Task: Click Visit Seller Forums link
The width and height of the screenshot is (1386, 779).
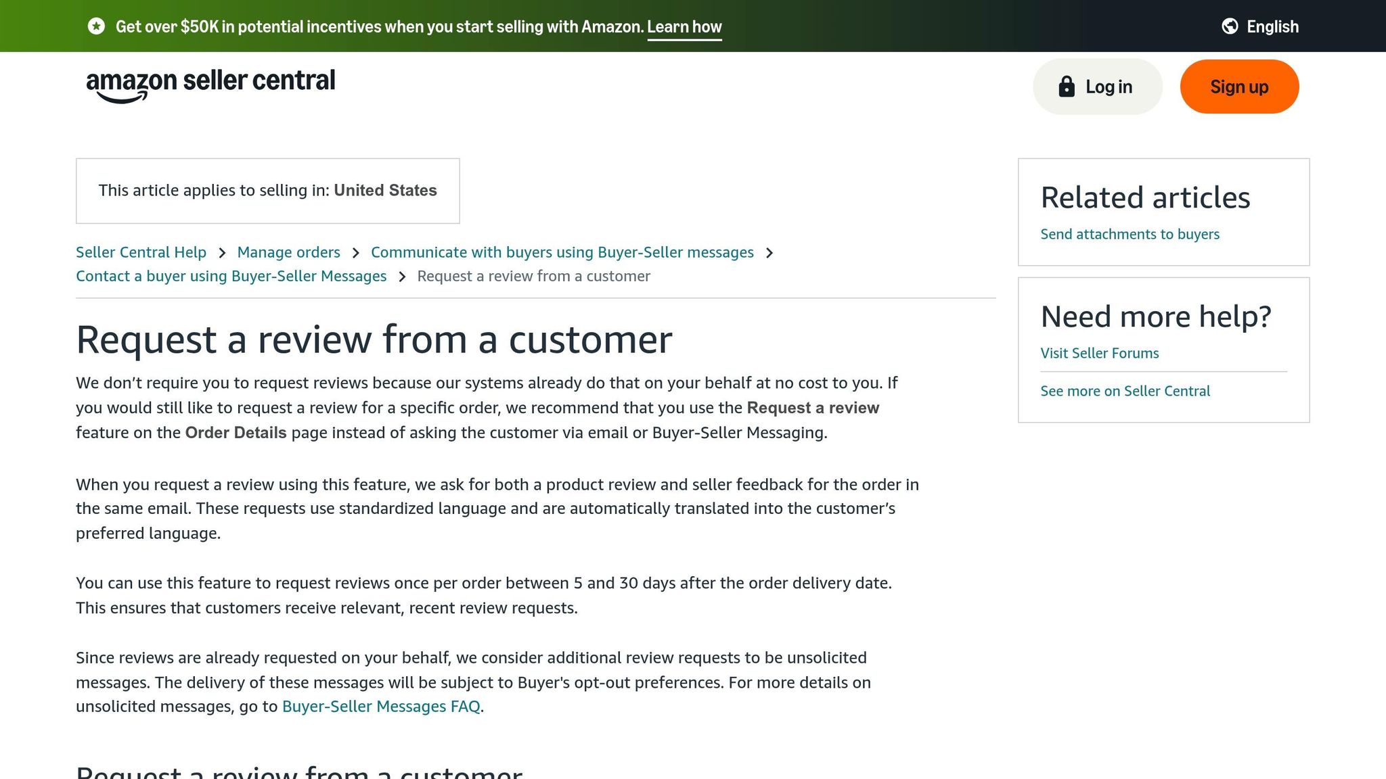Action: (x=1099, y=353)
